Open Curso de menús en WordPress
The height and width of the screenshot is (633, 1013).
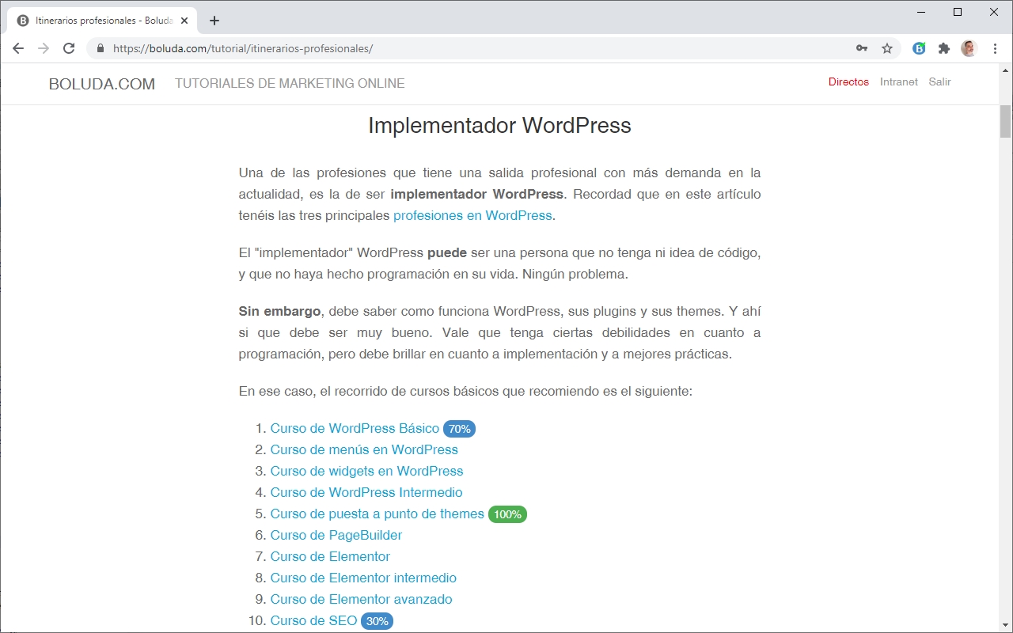point(364,449)
